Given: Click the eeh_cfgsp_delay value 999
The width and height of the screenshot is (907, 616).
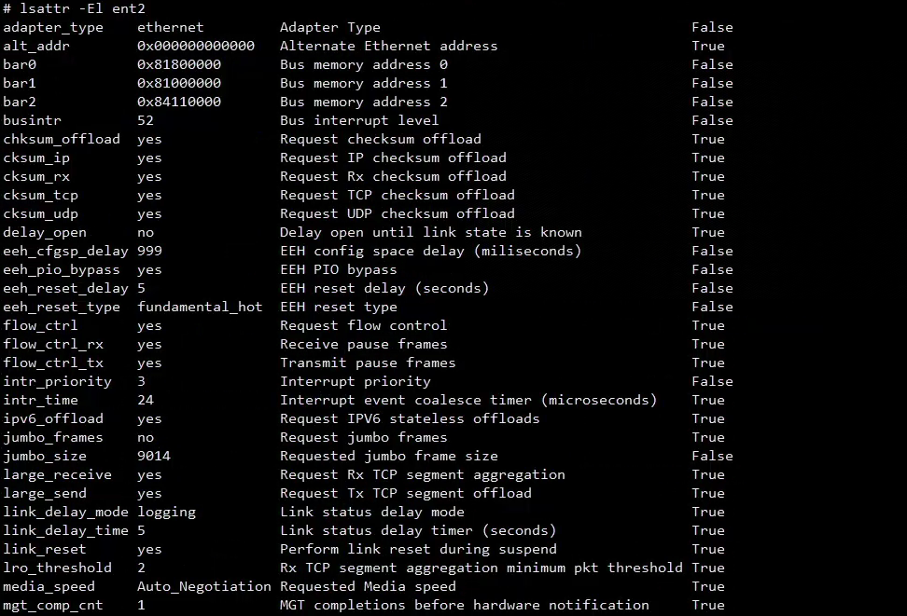Looking at the screenshot, I should click(x=149, y=251).
